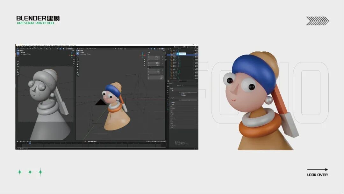Select the Measure tool in left viewport

[x=18, y=72]
